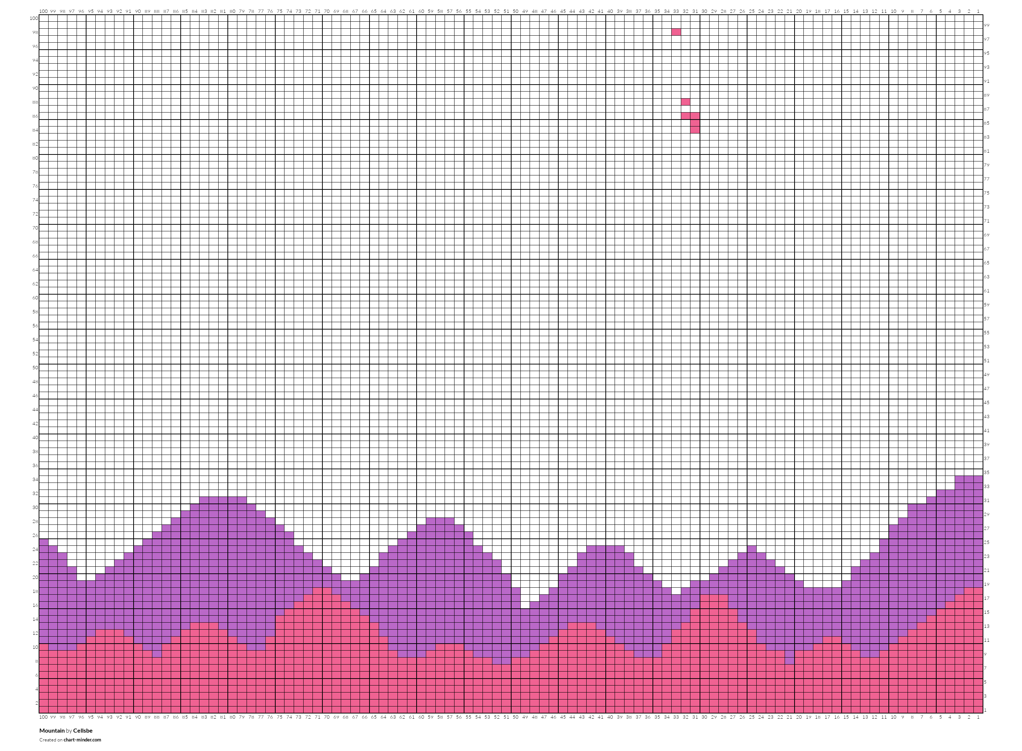Select right row label 35
1022x751 pixels.
[987, 473]
